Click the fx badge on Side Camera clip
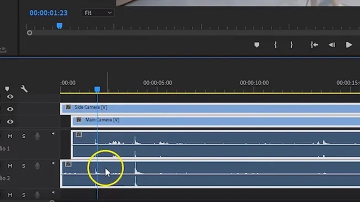 point(68,107)
